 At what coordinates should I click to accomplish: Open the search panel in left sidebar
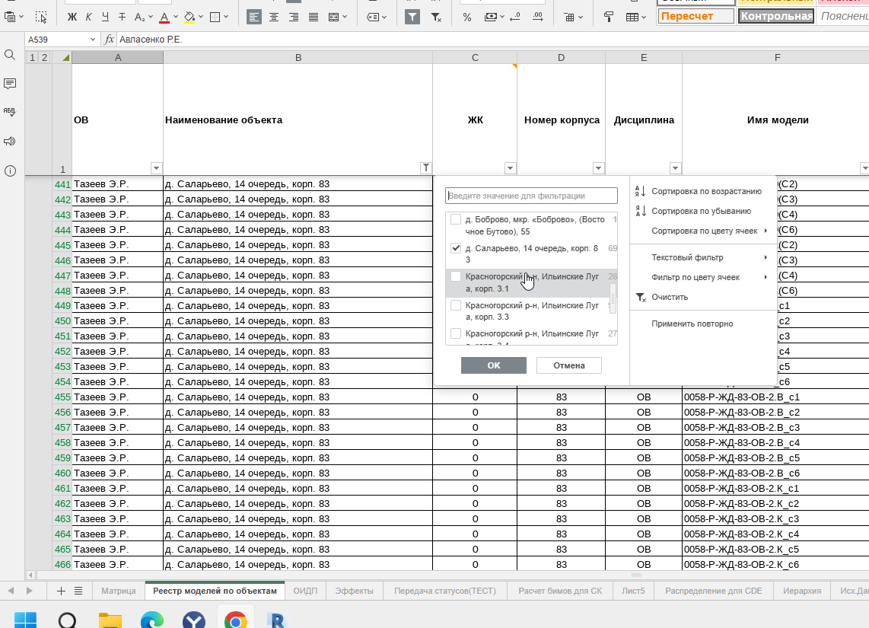pos(10,55)
